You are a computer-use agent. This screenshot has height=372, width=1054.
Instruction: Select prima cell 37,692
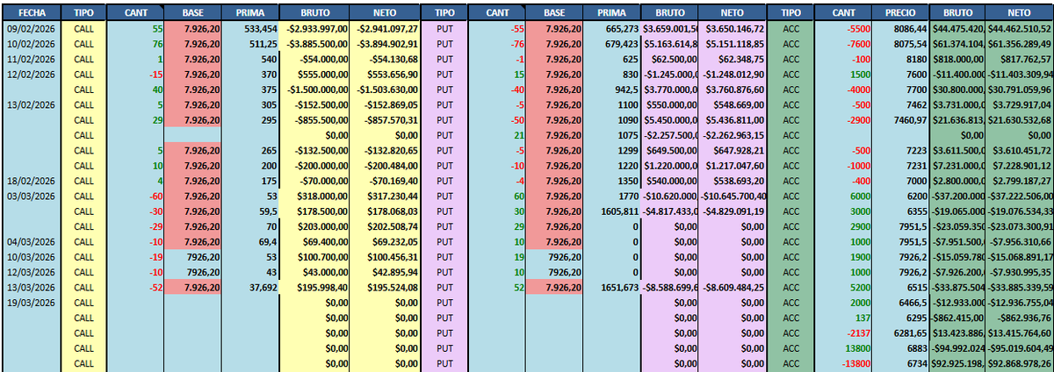click(x=249, y=287)
